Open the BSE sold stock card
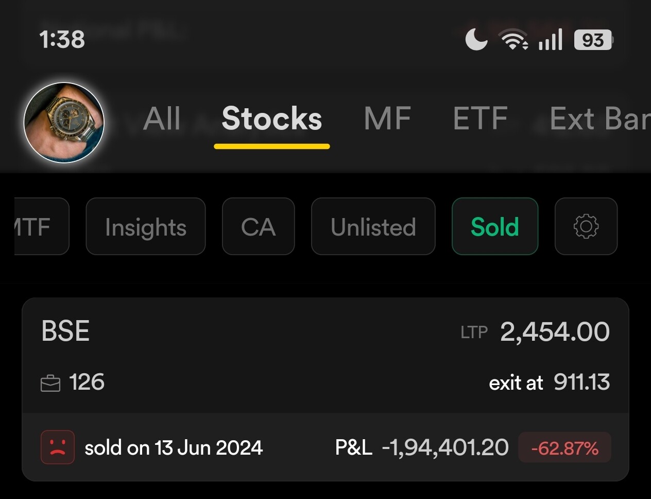651x499 pixels. pyautogui.click(x=325, y=356)
